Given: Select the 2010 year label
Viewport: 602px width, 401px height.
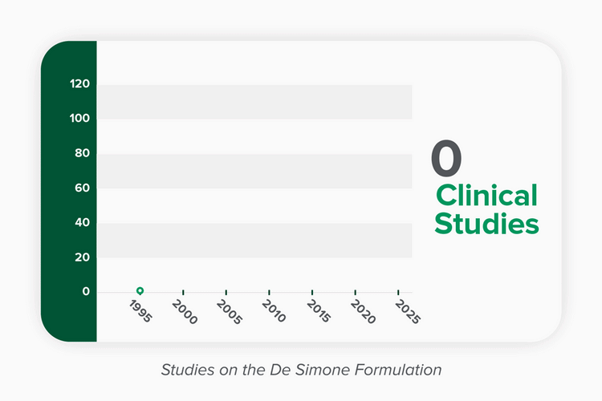Looking at the screenshot, I should click(x=271, y=311).
